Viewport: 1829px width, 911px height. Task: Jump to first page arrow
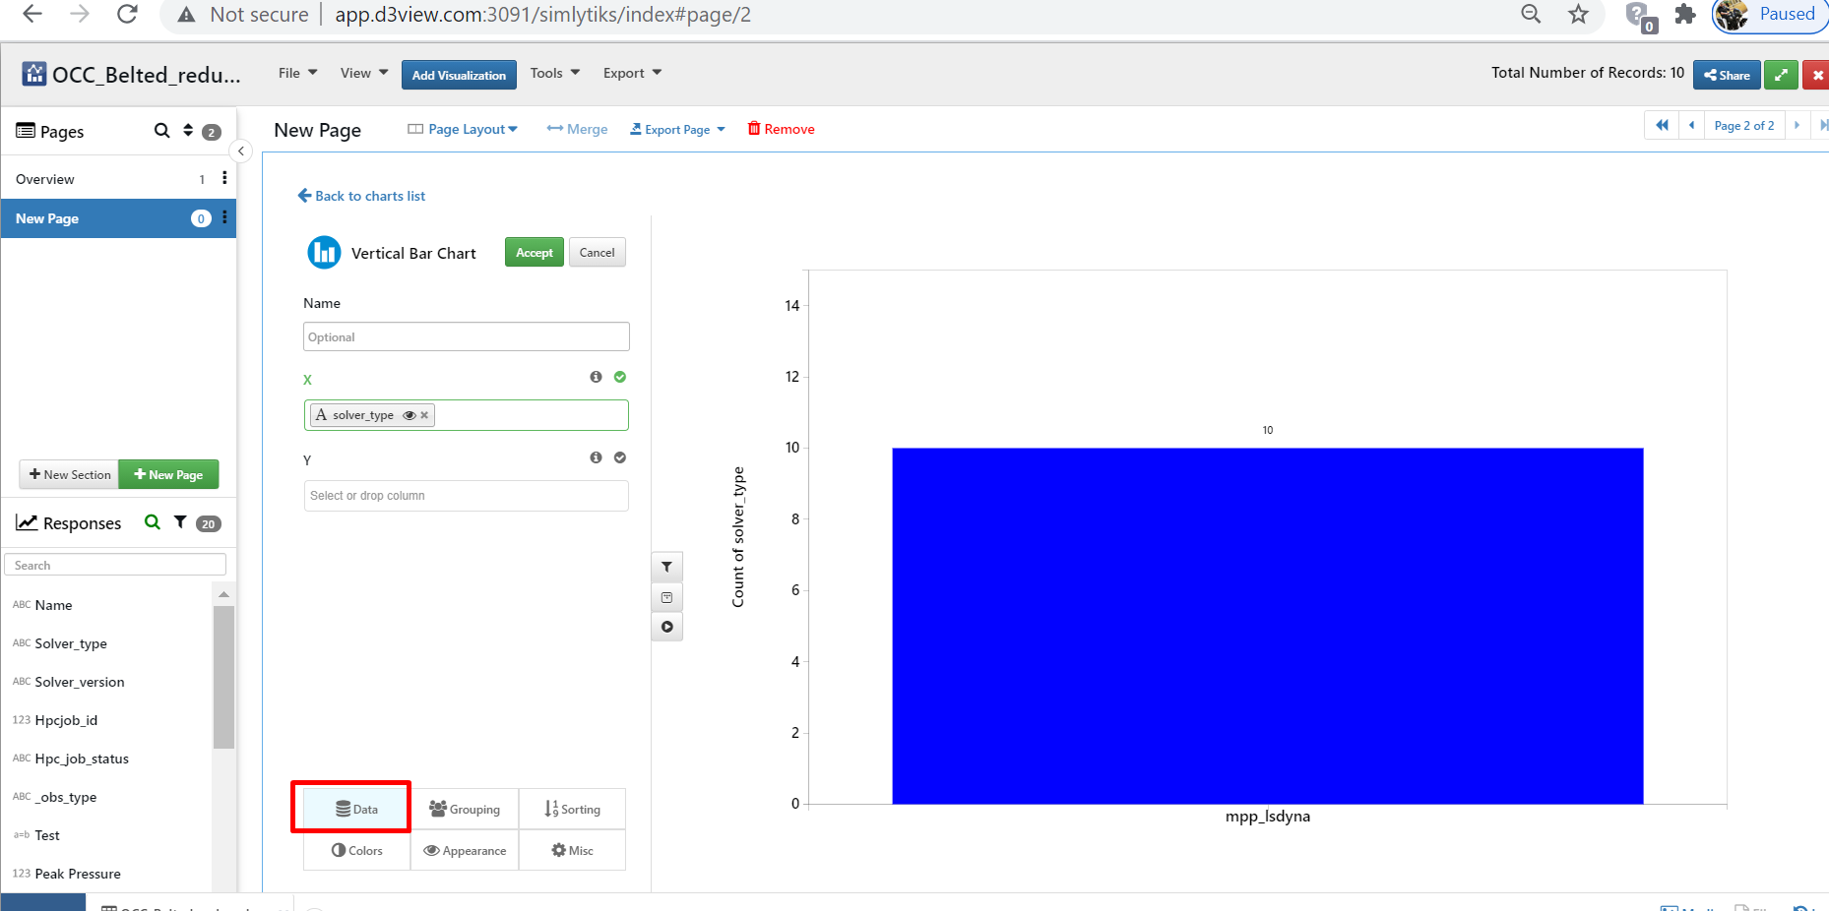pos(1662,125)
